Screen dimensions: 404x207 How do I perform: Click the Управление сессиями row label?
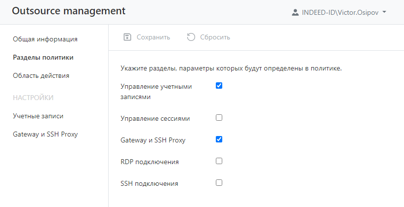click(155, 118)
